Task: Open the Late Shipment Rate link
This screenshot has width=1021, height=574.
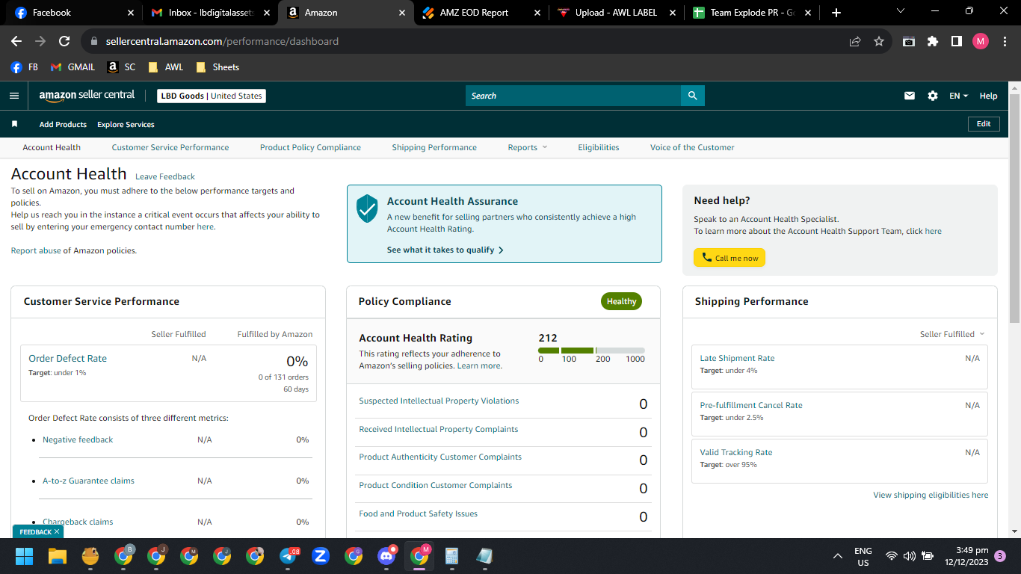Action: click(737, 358)
